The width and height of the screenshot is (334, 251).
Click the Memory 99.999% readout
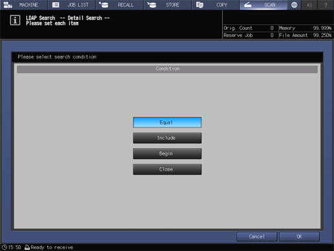(x=305, y=28)
